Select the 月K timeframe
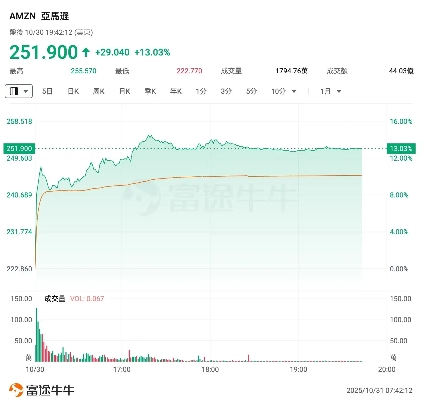The height and width of the screenshot is (406, 422). pos(124,91)
